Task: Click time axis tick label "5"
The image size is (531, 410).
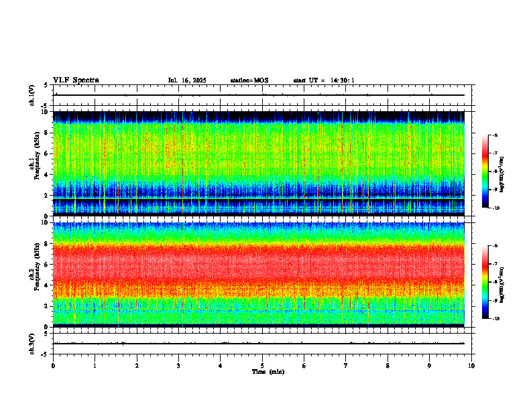Action: coord(262,366)
